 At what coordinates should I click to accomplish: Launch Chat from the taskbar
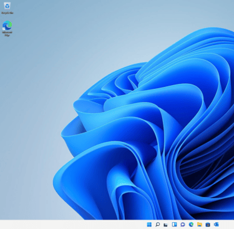(x=183, y=225)
